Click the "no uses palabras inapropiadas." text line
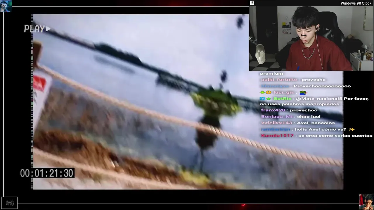 (300, 104)
